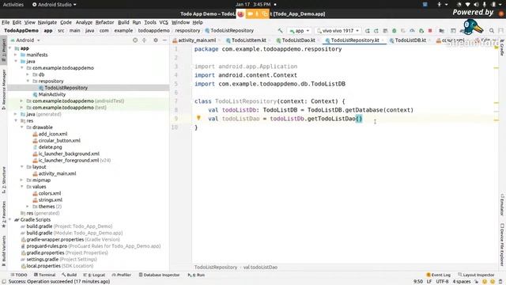Click the Collapse All icon in Project panel
Image resolution: width=506 pixels, height=285 pixels.
144,40
